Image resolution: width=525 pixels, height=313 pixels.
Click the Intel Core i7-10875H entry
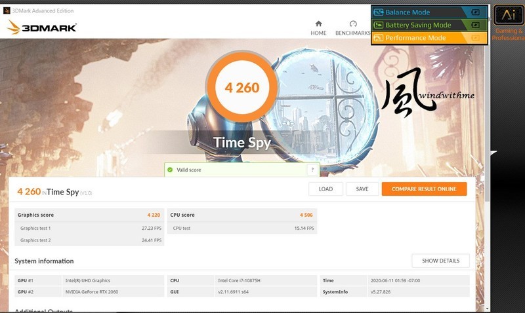pos(239,281)
